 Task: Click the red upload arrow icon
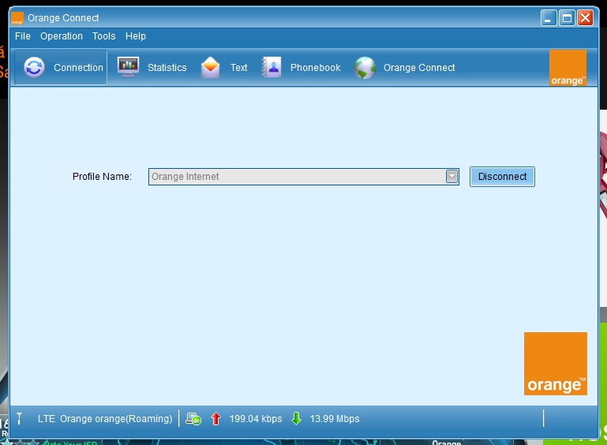(215, 419)
